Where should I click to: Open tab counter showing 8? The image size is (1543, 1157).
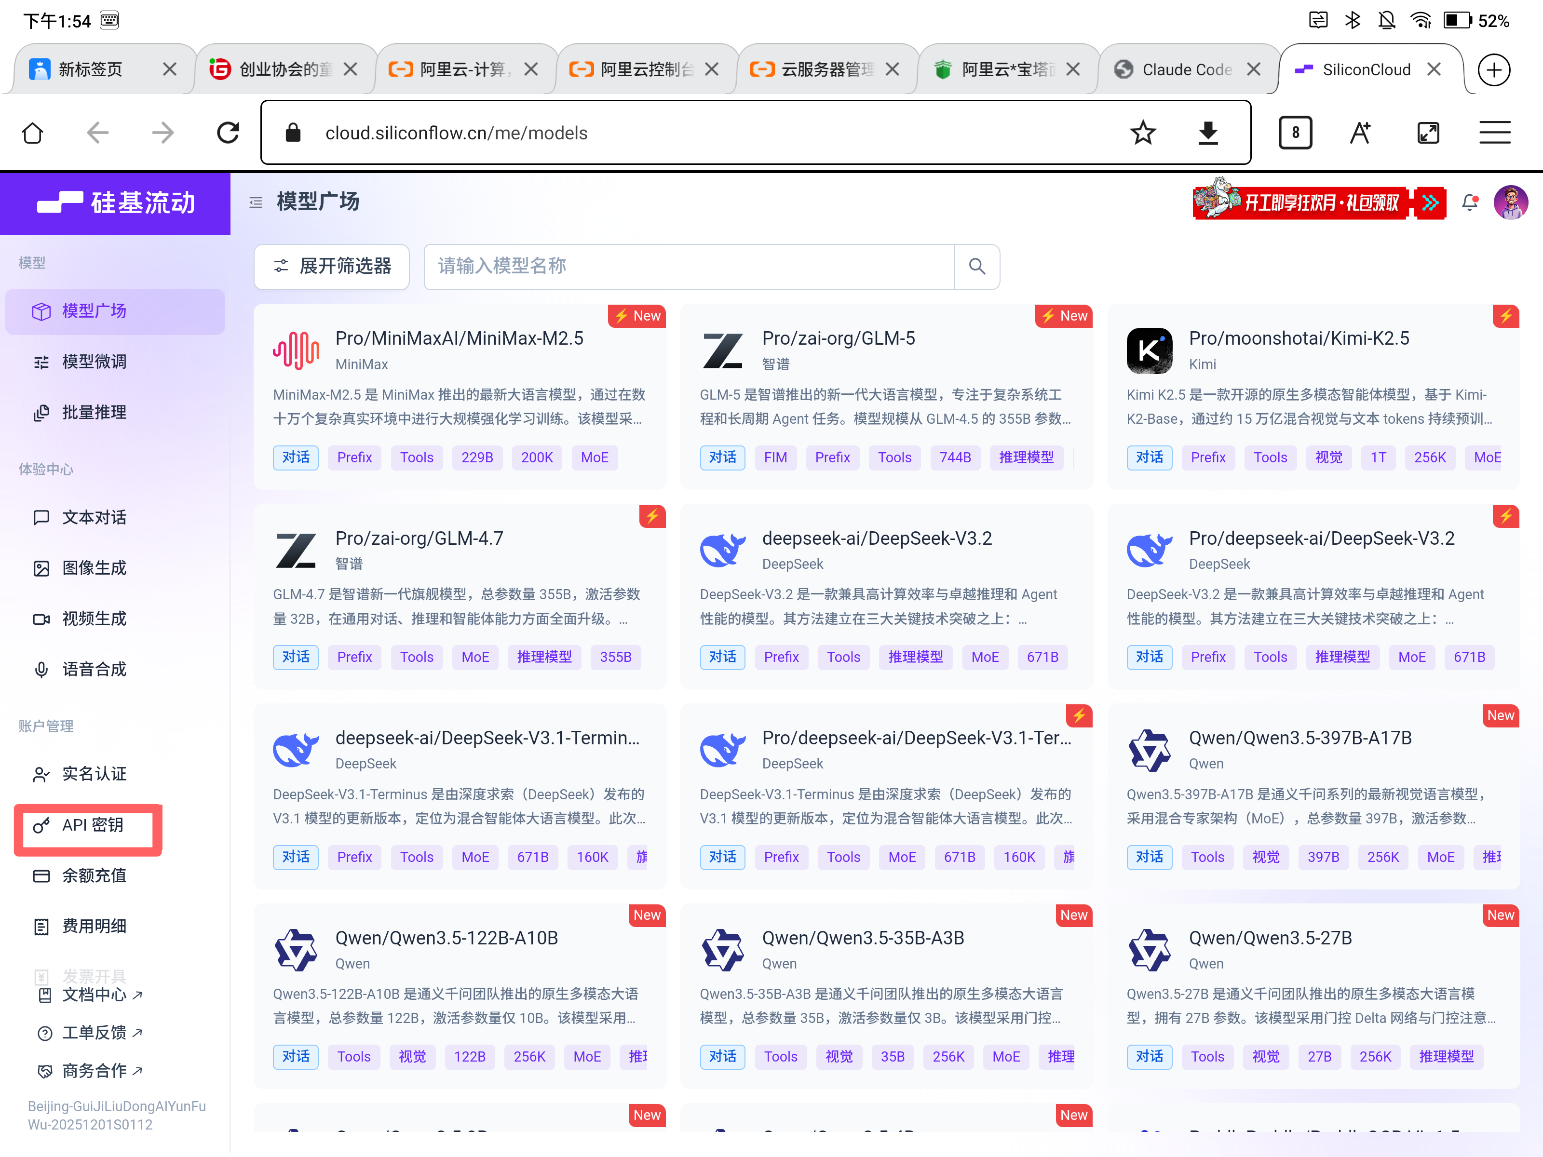(1295, 133)
